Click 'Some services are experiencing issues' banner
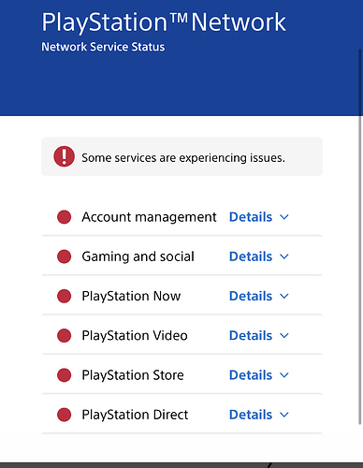Image resolution: width=363 pixels, height=468 pixels. tap(181, 156)
